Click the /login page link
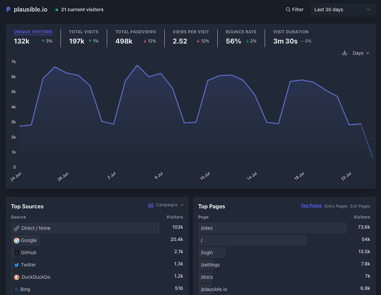Viewport: 381px width, 295px height. [x=207, y=253]
